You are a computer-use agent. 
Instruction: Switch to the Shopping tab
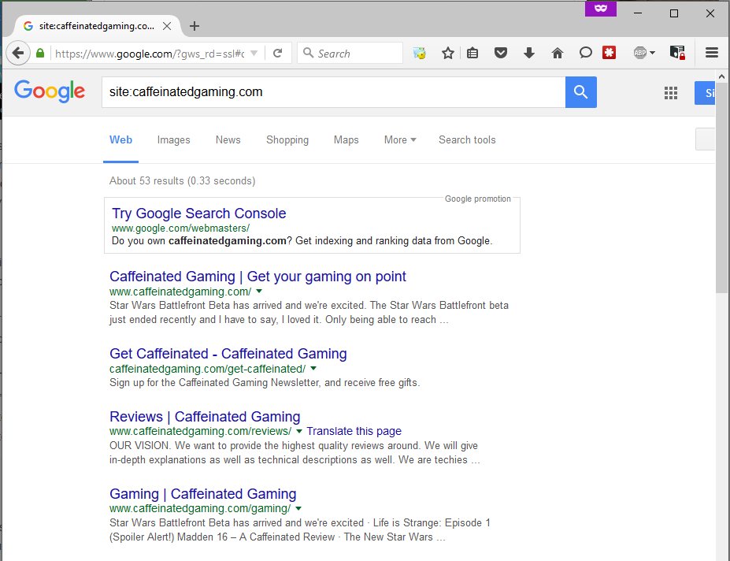tap(287, 139)
